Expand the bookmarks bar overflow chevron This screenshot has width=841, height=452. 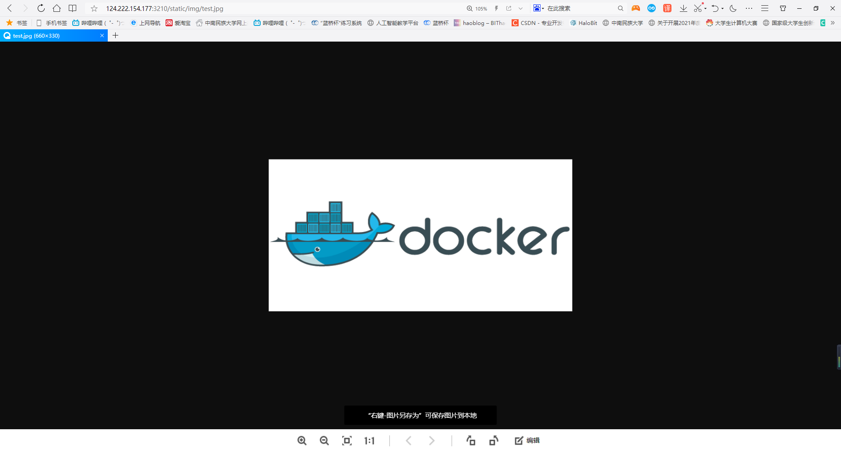833,23
